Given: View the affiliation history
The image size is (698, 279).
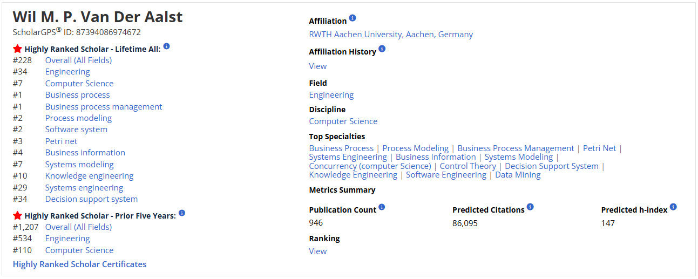Looking at the screenshot, I should [x=318, y=66].
